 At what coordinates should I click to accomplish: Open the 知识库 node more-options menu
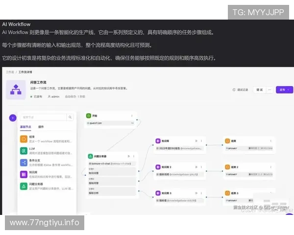click(x=201, y=141)
